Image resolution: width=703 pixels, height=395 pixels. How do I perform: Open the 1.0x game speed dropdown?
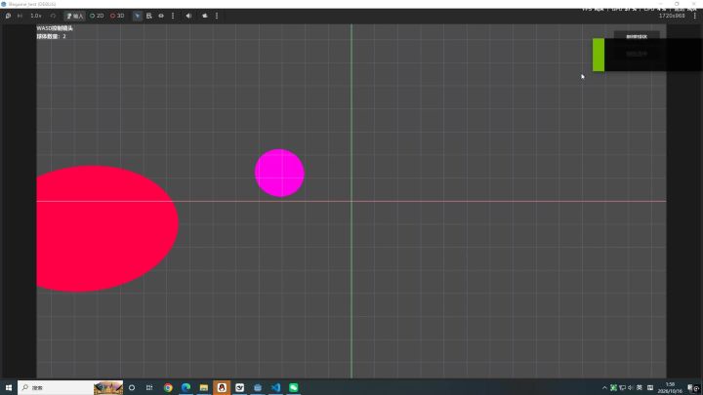pyautogui.click(x=36, y=16)
